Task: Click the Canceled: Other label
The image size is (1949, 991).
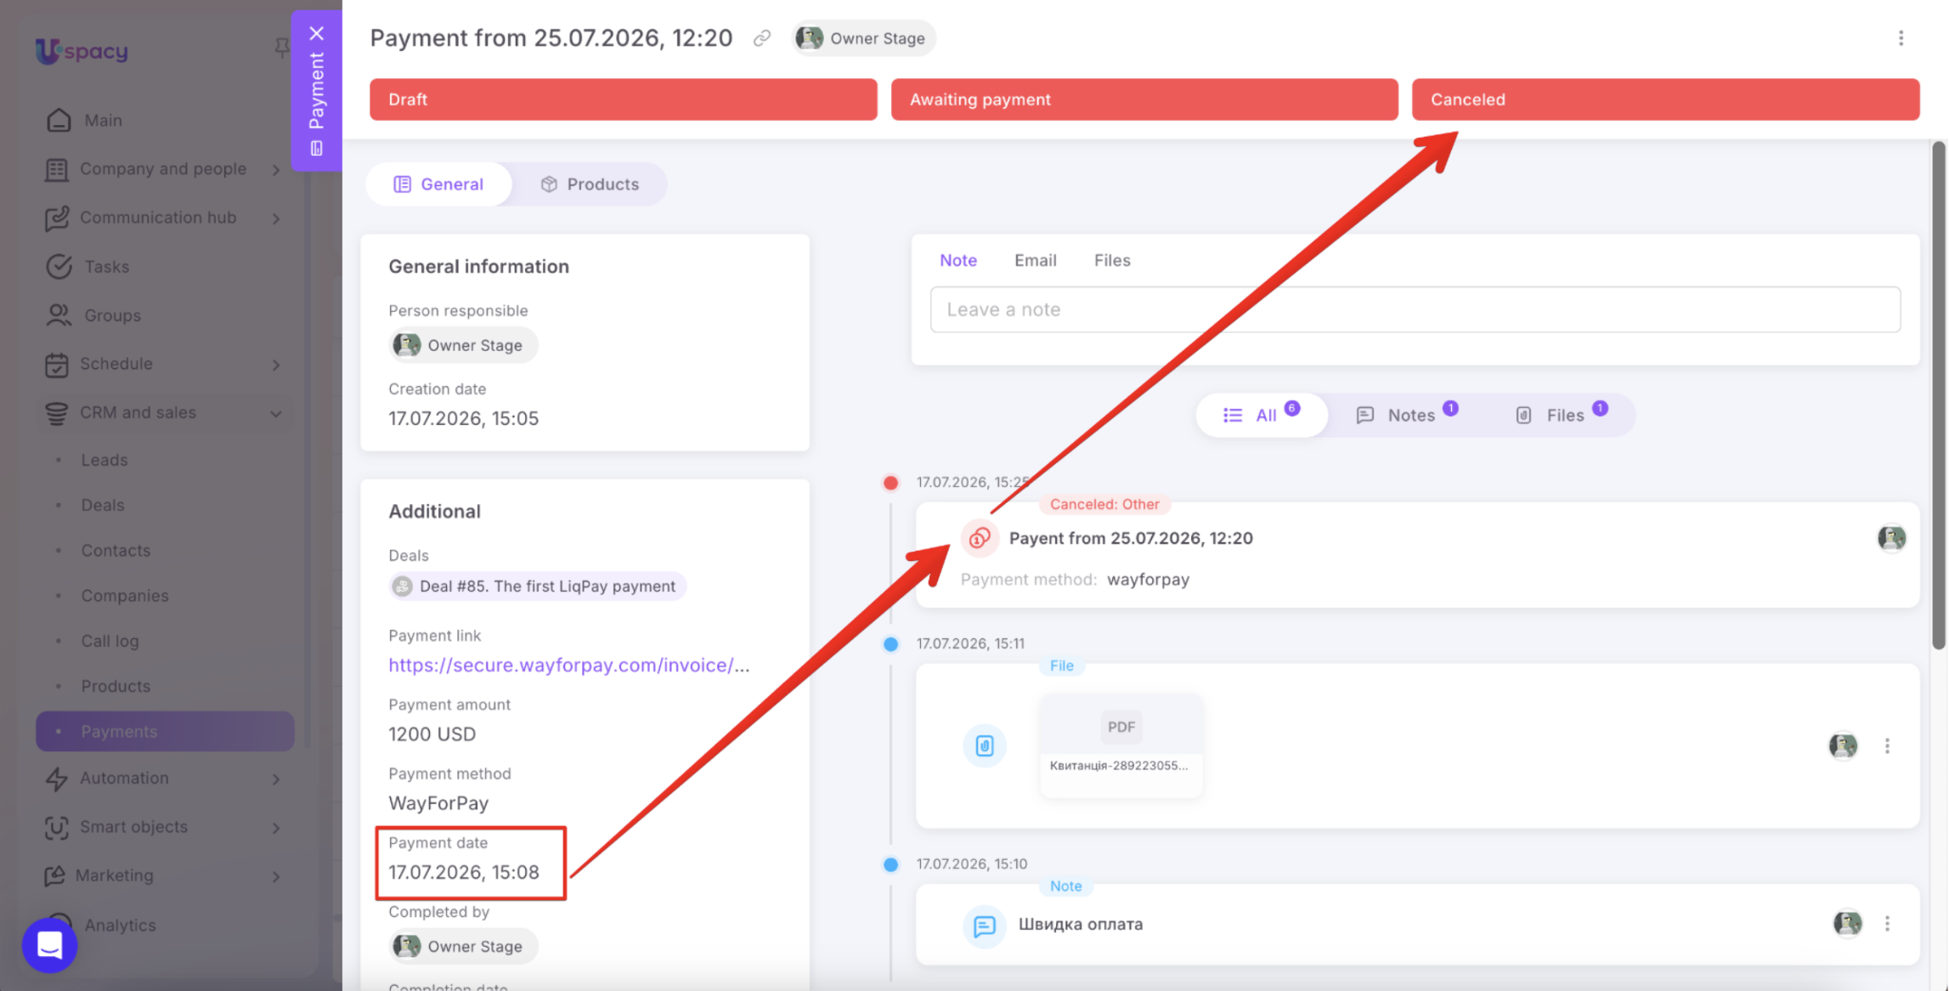Action: click(1104, 504)
